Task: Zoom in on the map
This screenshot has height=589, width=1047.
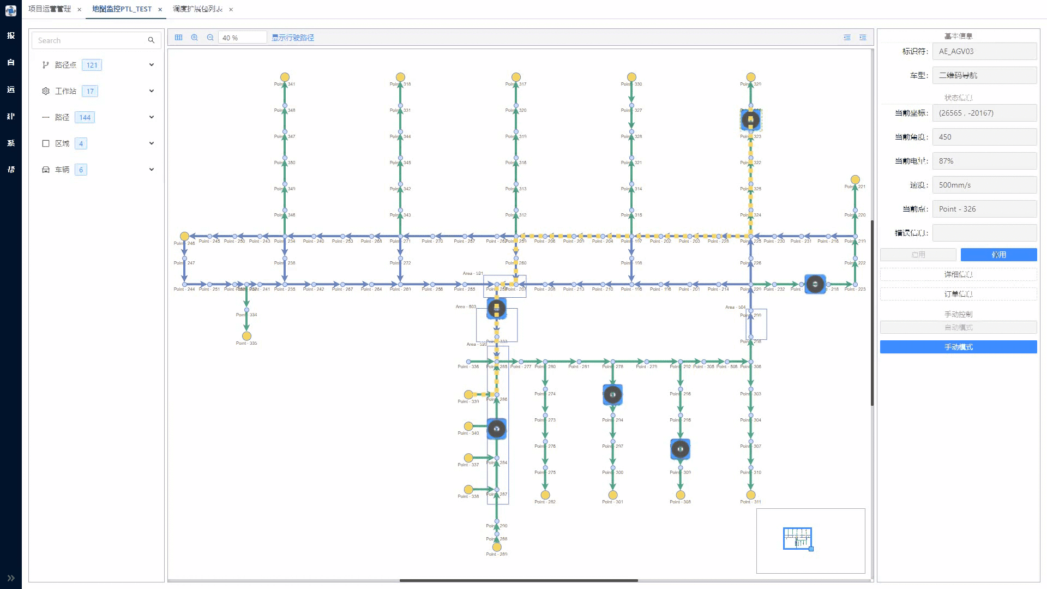Action: tap(194, 38)
